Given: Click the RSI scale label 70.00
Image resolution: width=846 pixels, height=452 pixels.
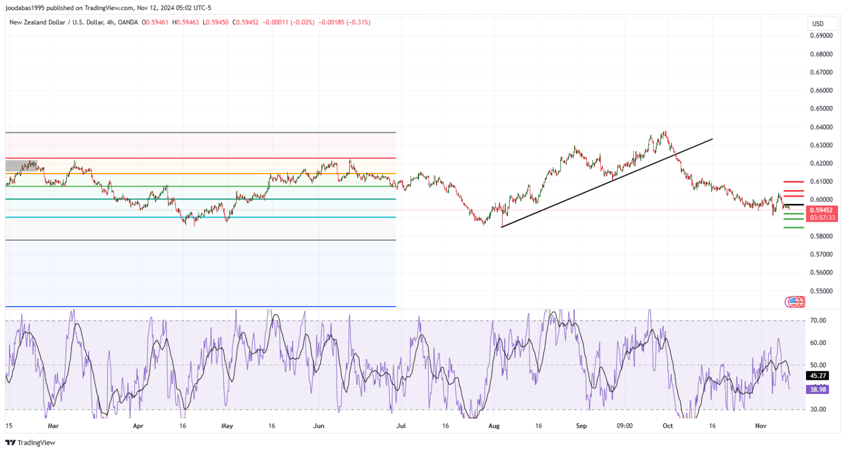Looking at the screenshot, I should click(818, 320).
